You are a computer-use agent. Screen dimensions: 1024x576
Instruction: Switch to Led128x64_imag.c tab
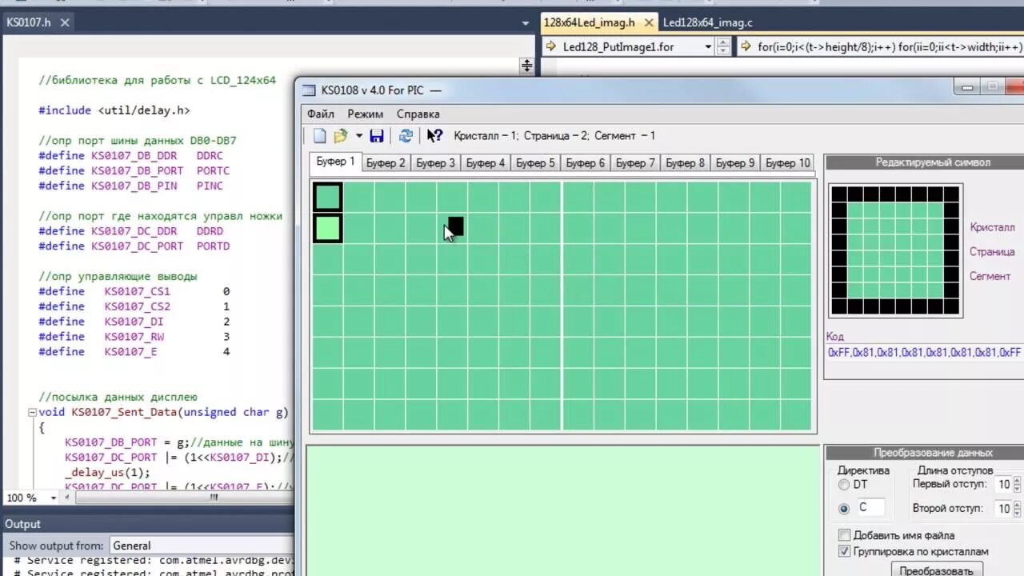point(708,22)
